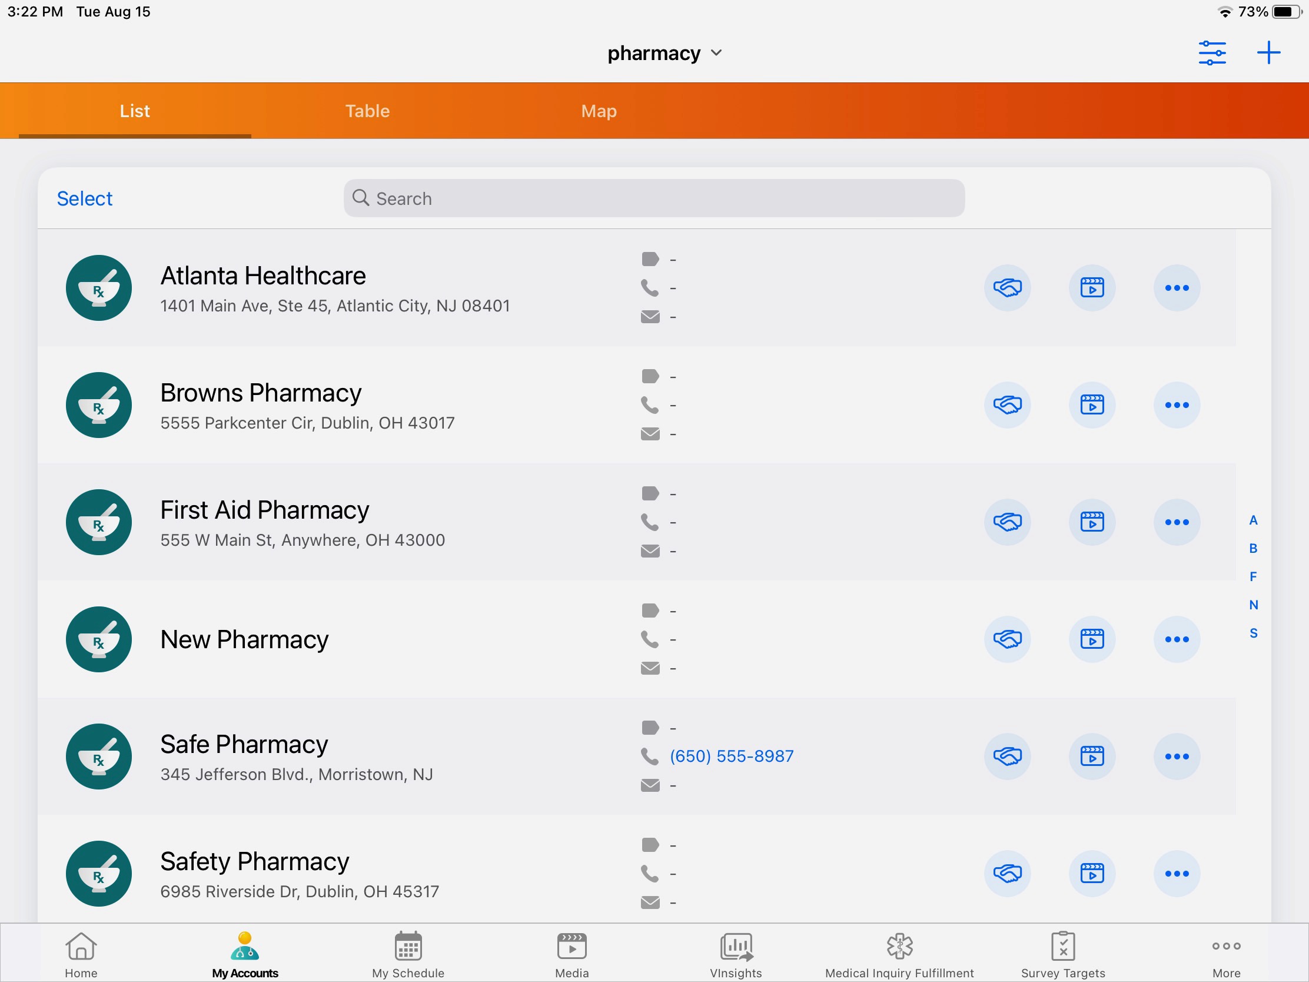
Task: Call Safe Pharmacy phone number link
Action: click(x=732, y=756)
